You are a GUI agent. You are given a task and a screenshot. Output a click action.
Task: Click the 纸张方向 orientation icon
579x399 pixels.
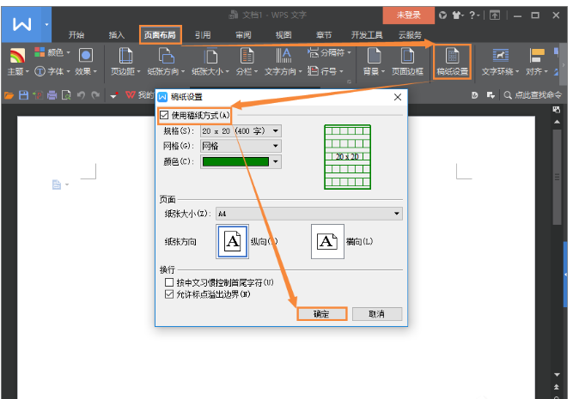pos(166,56)
